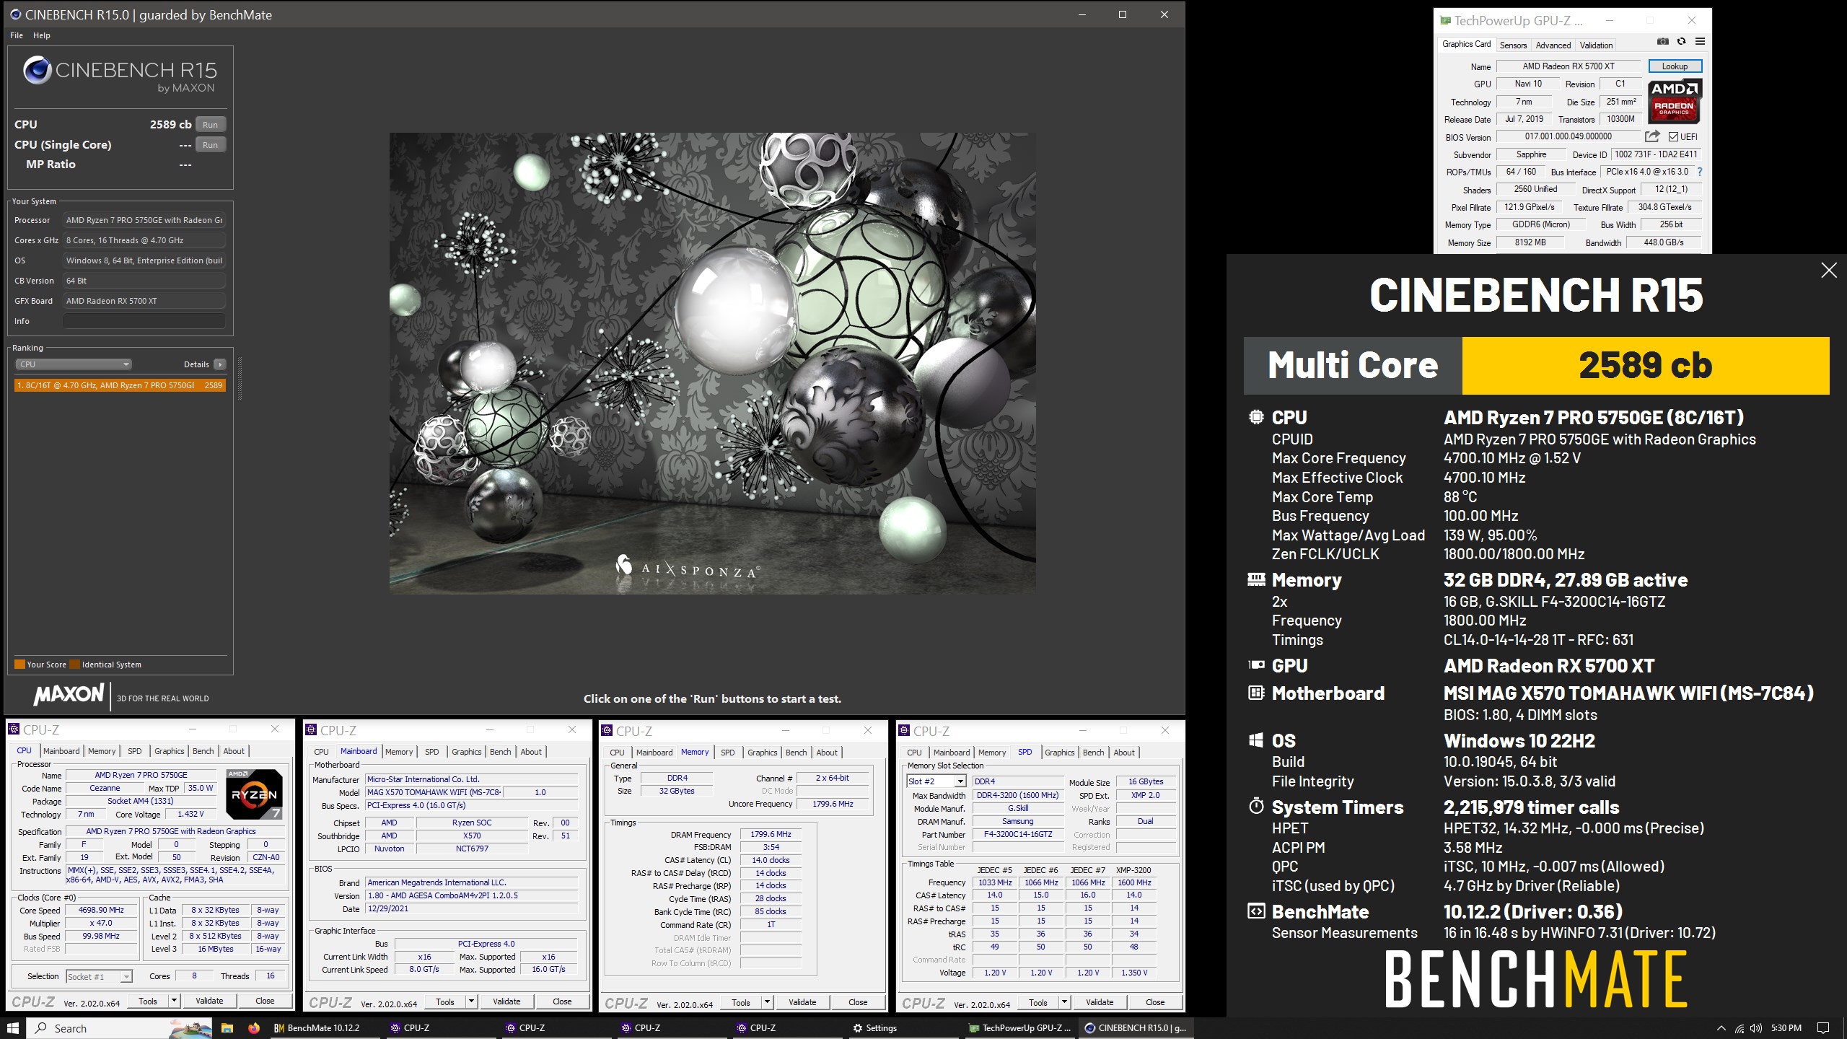Click GPU-Z screenshot camera icon
The height and width of the screenshot is (1039, 1847).
(1662, 42)
